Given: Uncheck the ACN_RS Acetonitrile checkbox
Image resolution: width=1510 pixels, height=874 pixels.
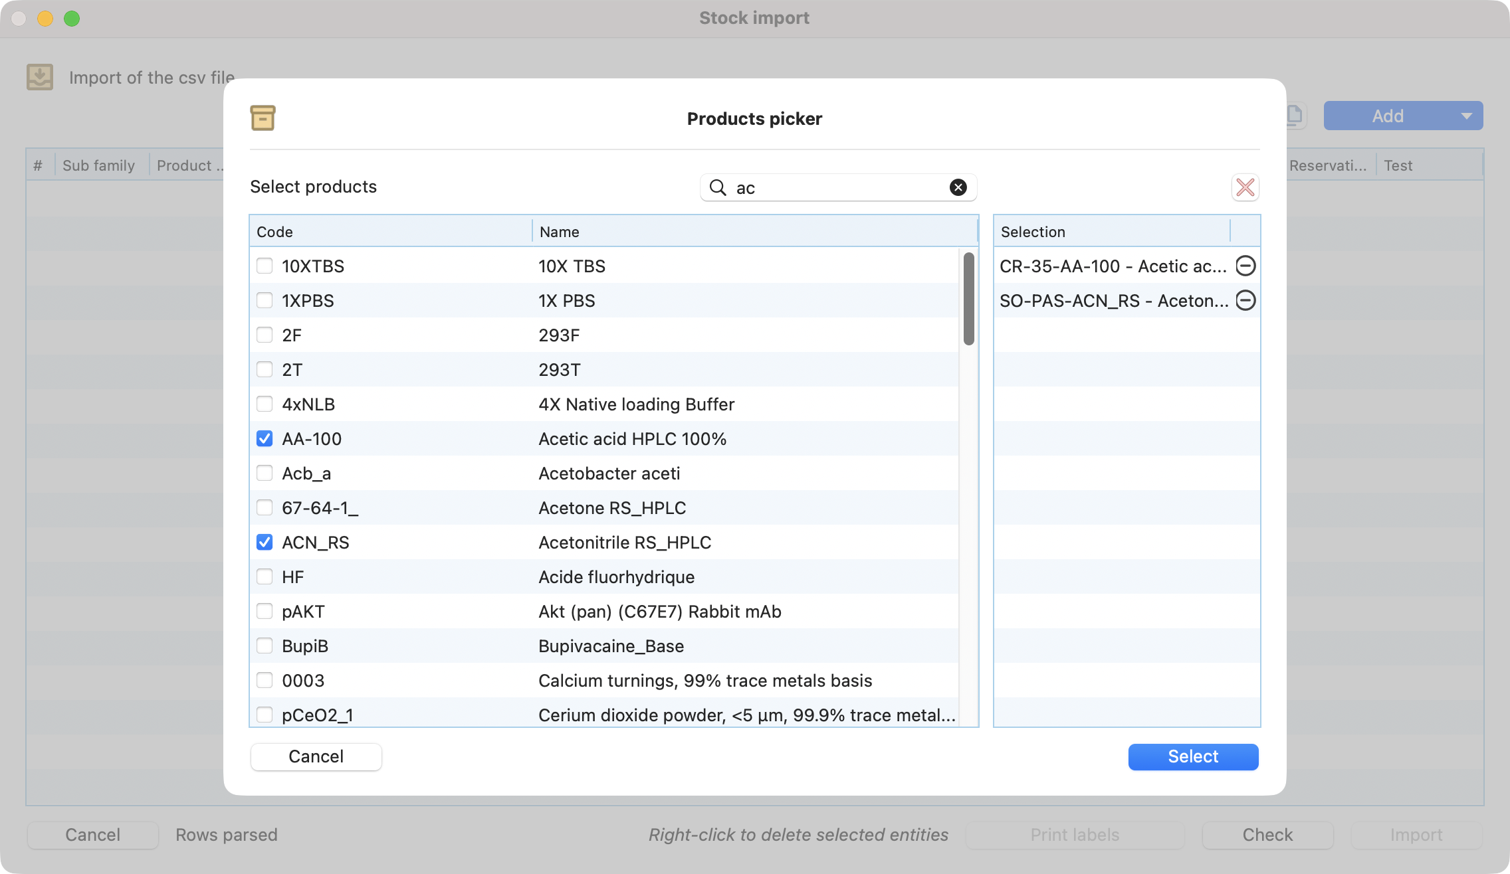Looking at the screenshot, I should [265, 543].
